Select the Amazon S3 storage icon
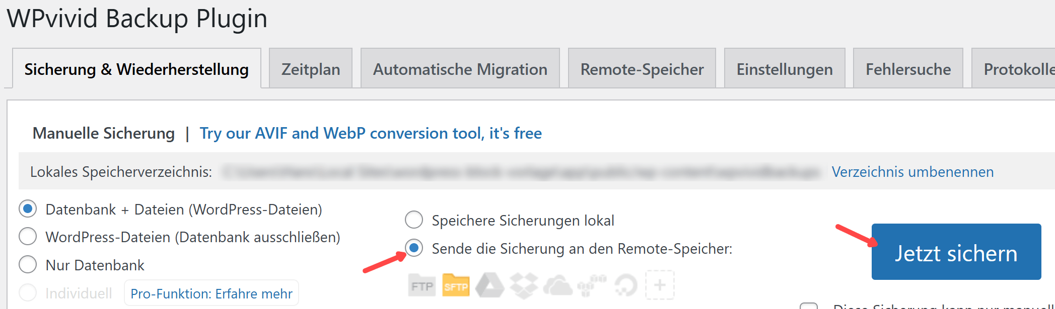This screenshot has height=309, width=1055. (x=592, y=285)
